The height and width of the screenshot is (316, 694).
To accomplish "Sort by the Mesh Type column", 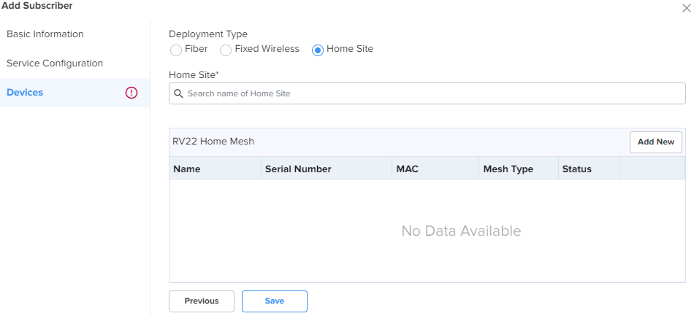I will point(519,169).
